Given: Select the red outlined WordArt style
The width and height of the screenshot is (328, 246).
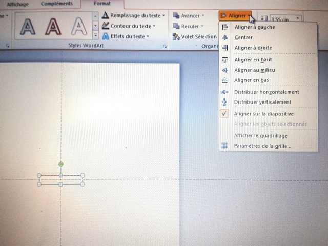Looking at the screenshot, I should click(x=53, y=26).
